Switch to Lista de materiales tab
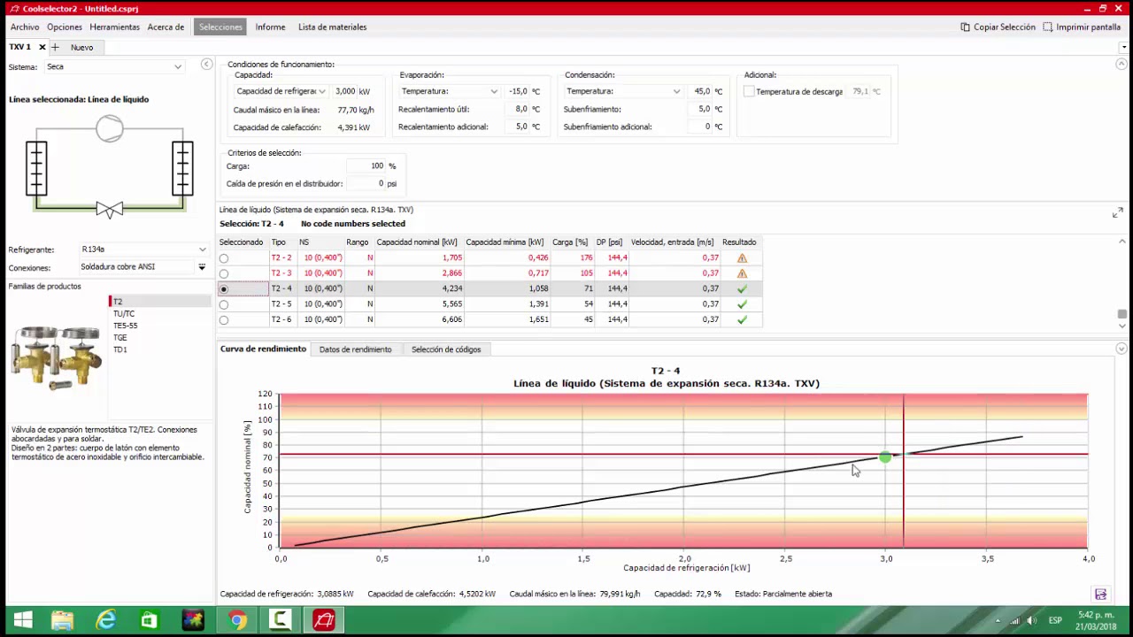The image size is (1133, 637). [332, 27]
